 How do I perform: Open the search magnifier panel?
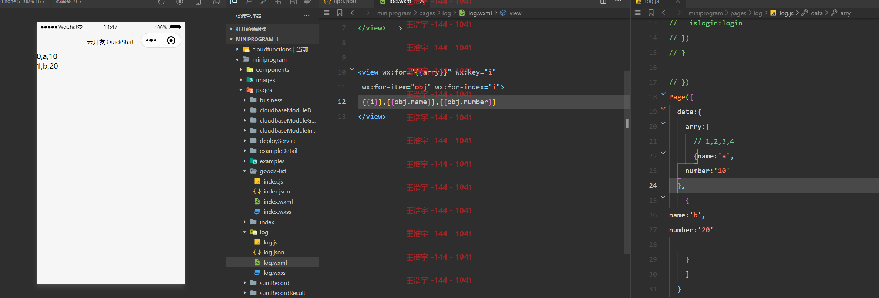pos(249,2)
